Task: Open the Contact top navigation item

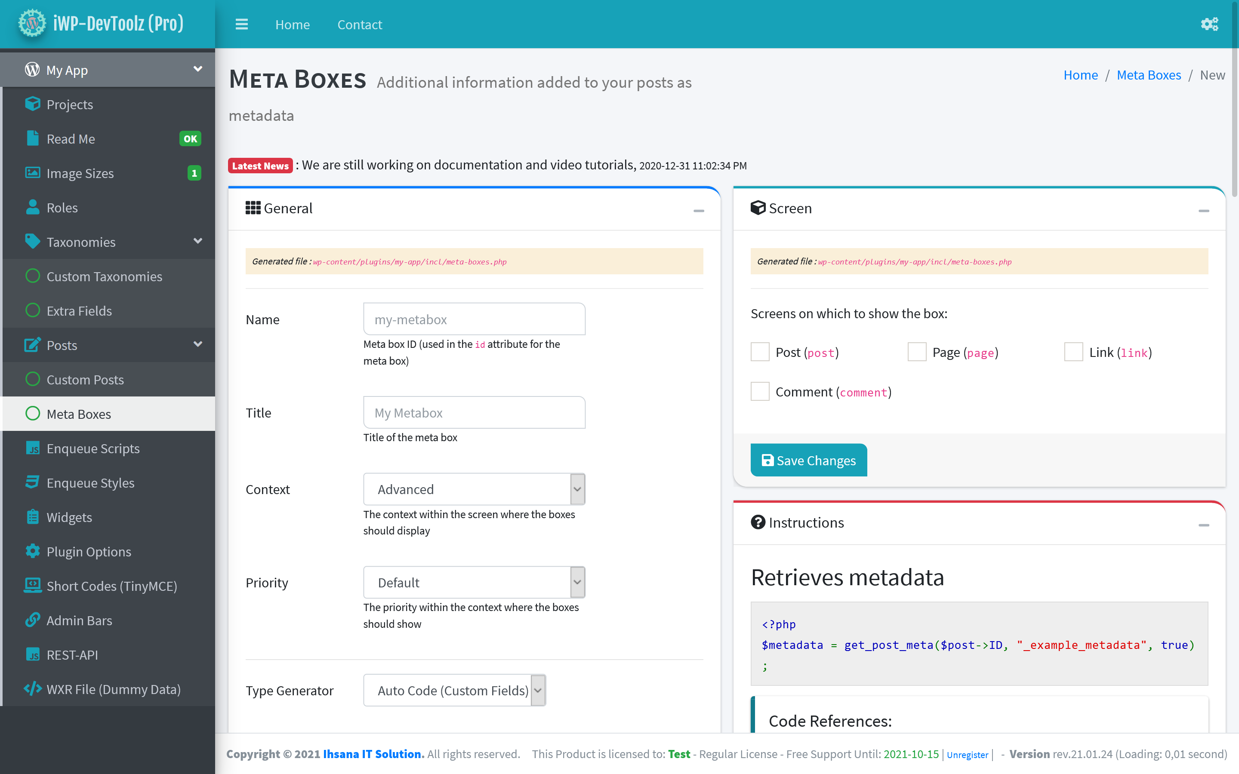Action: [x=359, y=25]
